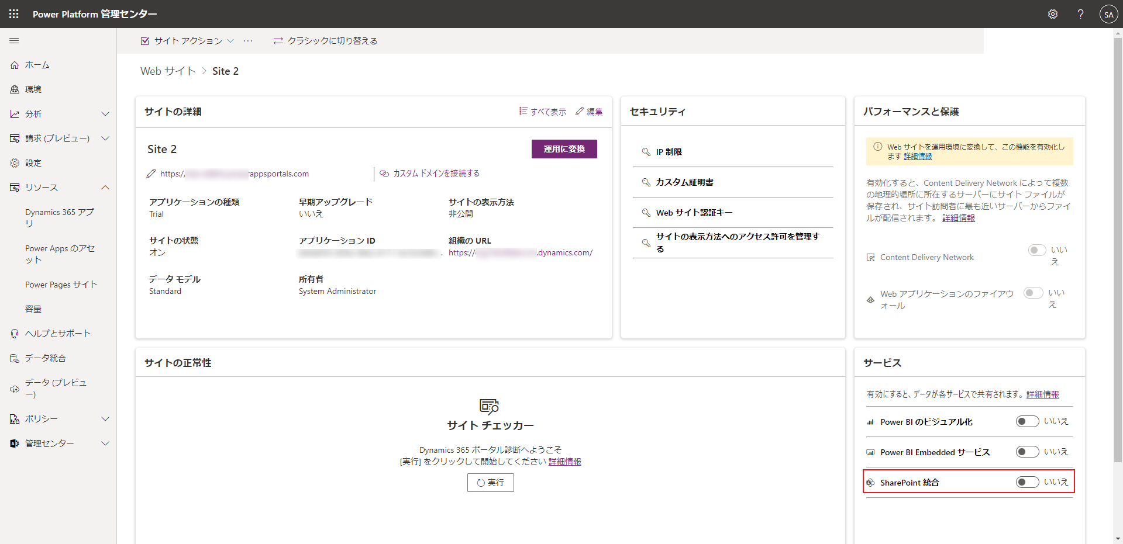1123x544 pixels.
Task: Expand the 分析 menu chevron
Action: coord(105,114)
